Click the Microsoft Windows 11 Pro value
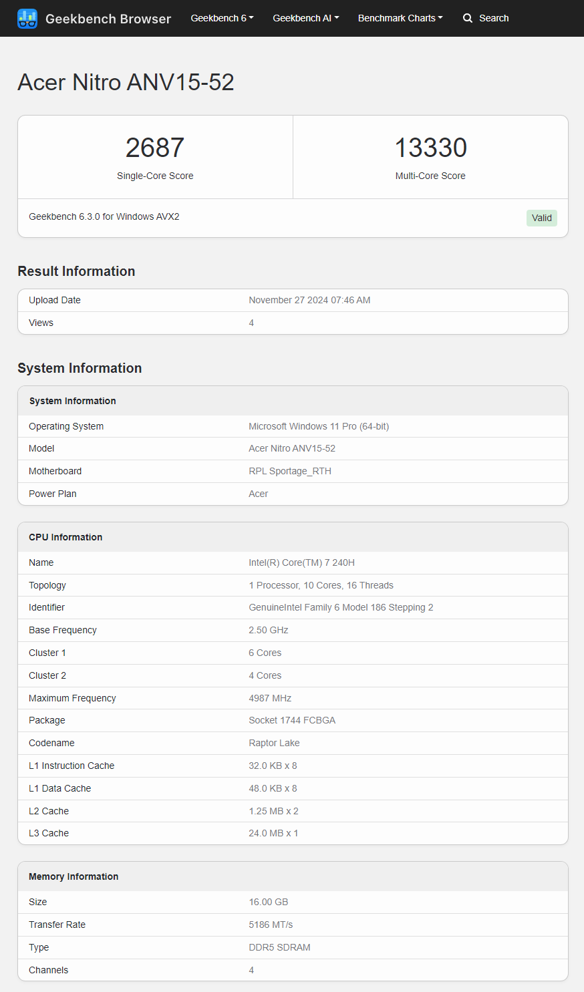The height and width of the screenshot is (992, 584). (319, 426)
